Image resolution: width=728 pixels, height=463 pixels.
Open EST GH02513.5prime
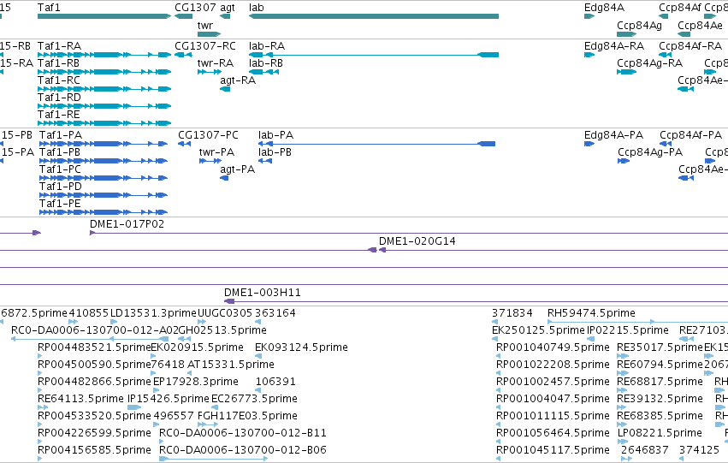pos(222,330)
